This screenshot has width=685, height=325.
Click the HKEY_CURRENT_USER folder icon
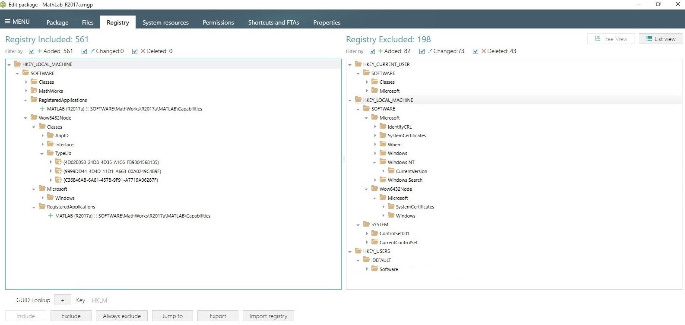(358, 64)
